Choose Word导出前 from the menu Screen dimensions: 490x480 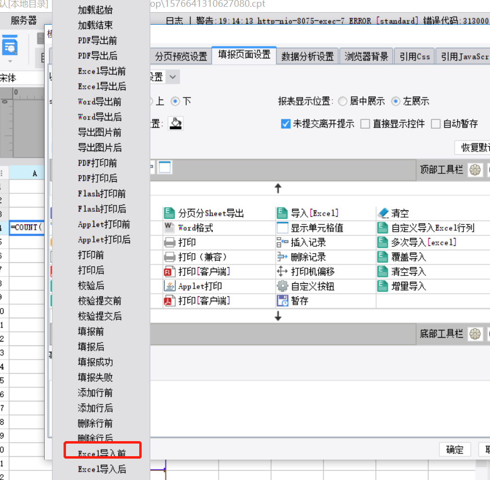tap(99, 102)
